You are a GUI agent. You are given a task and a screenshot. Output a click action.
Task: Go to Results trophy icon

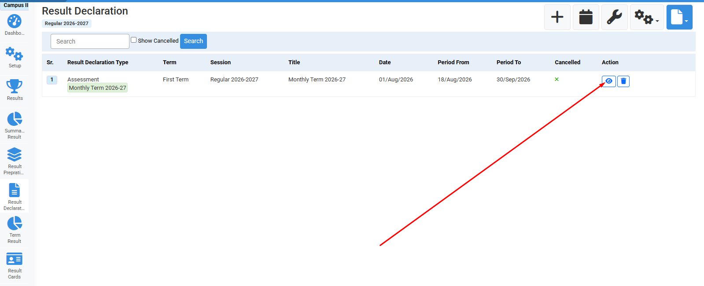[x=14, y=86]
